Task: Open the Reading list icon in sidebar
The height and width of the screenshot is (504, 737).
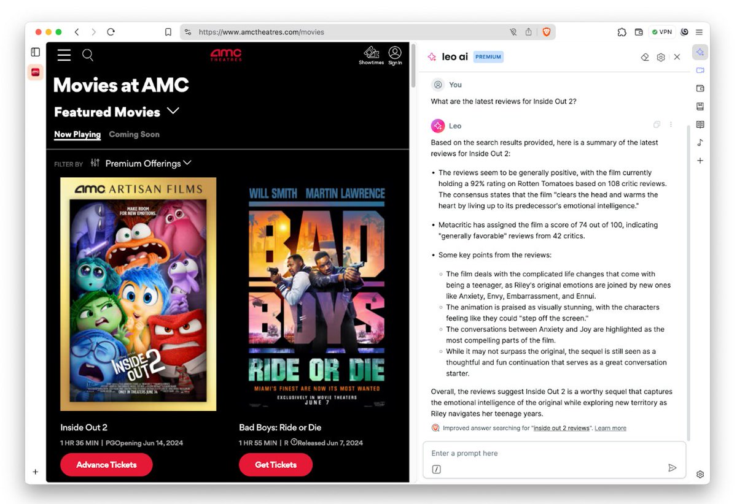Action: pyautogui.click(x=700, y=124)
